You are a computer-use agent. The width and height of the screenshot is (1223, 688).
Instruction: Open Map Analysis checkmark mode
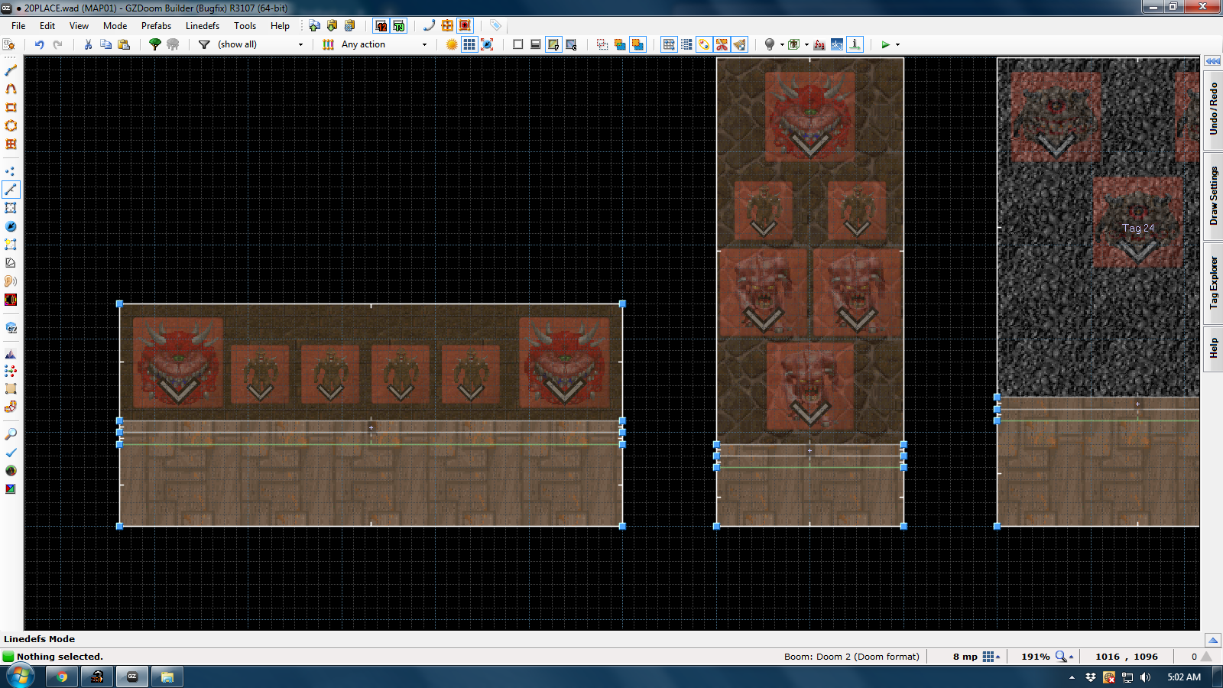pos(11,453)
